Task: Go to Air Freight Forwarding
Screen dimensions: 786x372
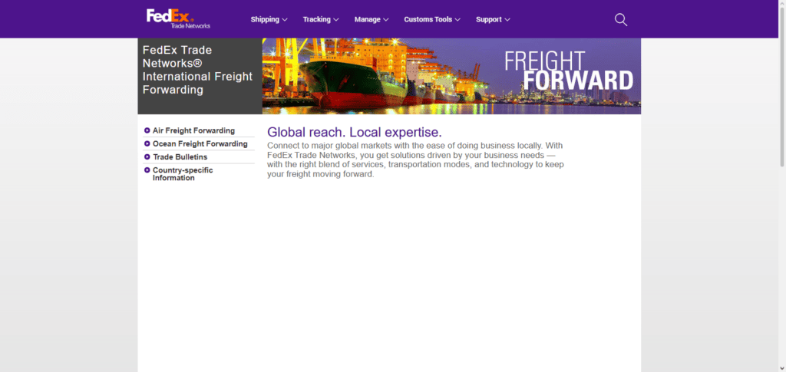Action: 193,130
